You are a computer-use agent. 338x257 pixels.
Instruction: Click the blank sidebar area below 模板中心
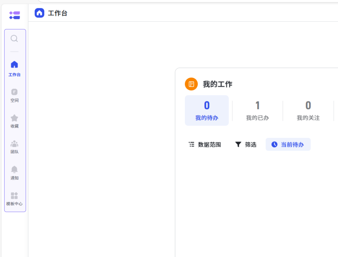point(15,234)
